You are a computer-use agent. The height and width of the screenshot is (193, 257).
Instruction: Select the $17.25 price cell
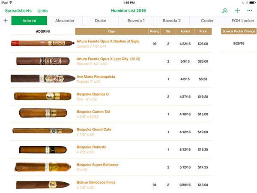(203, 167)
